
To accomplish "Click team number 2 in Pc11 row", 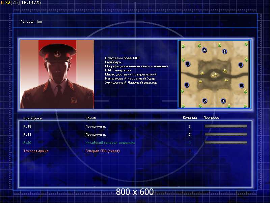I will coord(189,134).
